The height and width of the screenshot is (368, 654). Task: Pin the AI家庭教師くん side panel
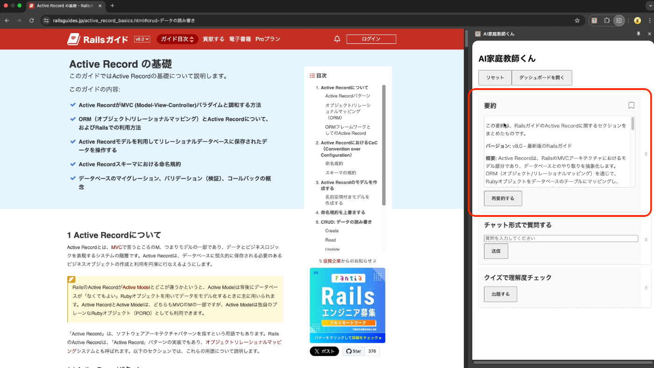tap(638, 34)
